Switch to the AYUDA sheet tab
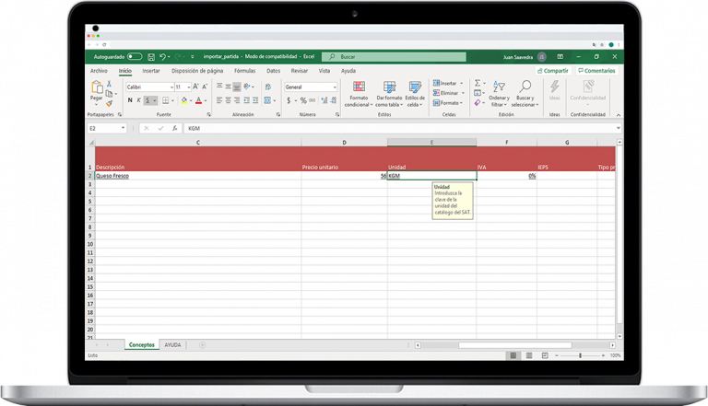 coord(172,344)
